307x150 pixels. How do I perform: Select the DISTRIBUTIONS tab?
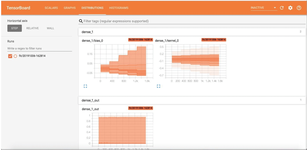point(92,8)
